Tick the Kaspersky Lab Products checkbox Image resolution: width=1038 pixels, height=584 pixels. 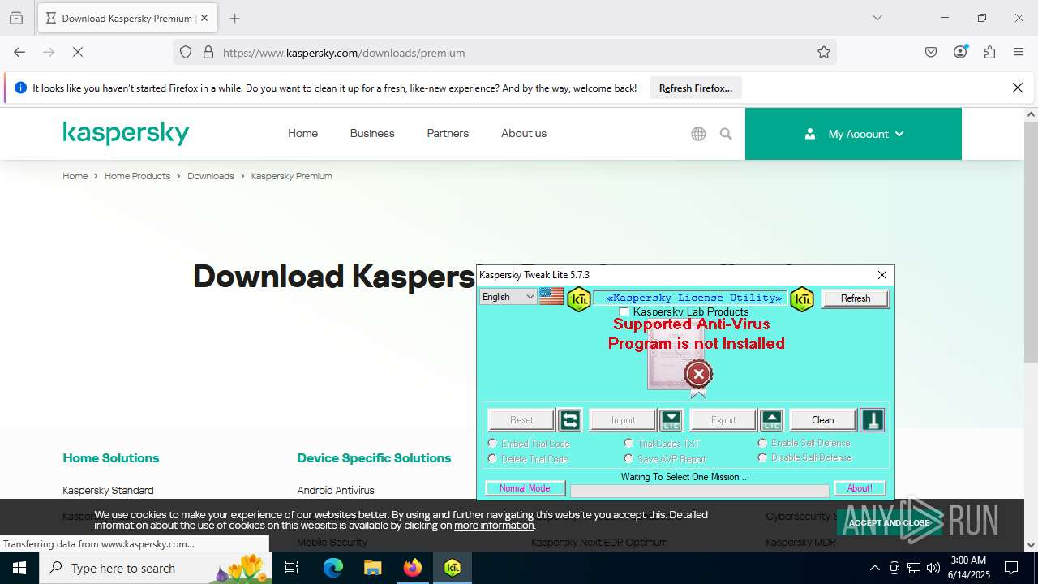pos(624,311)
